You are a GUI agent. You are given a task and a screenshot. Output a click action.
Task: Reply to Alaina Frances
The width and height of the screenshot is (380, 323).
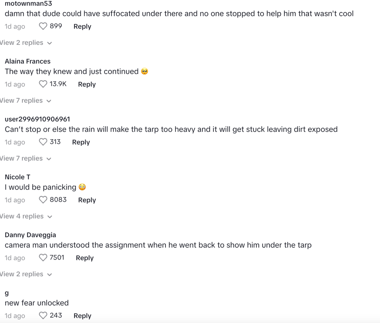[87, 84]
